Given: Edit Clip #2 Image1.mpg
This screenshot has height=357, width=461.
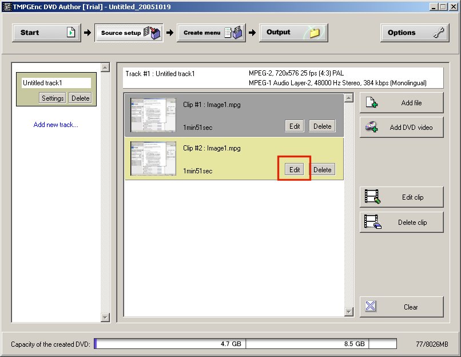Looking at the screenshot, I should [295, 170].
